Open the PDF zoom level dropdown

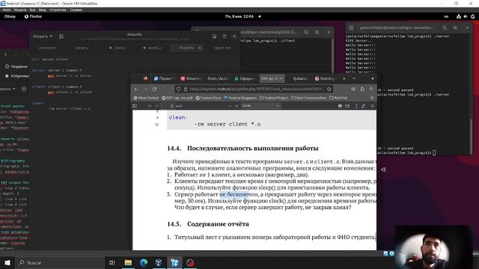260,106
